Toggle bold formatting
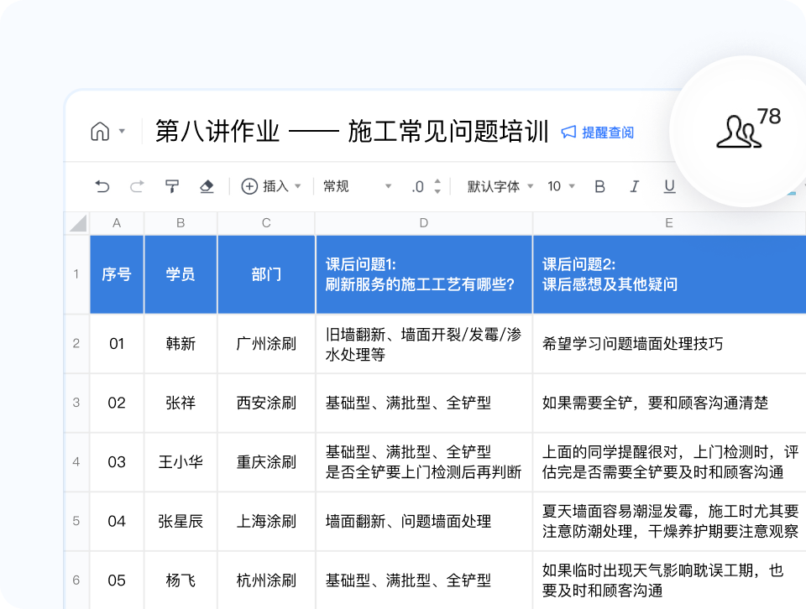Viewport: 806px width, 609px height. pos(599,186)
